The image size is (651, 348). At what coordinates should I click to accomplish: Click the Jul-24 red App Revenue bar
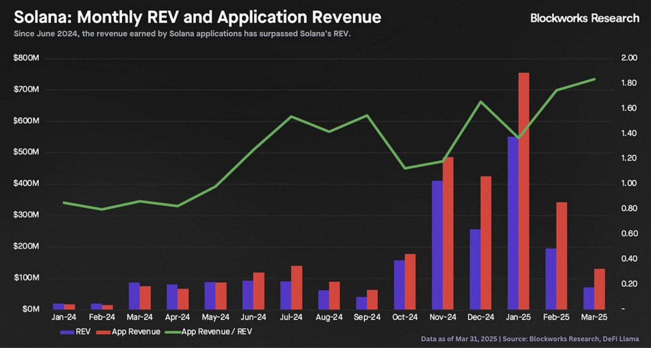(x=297, y=287)
